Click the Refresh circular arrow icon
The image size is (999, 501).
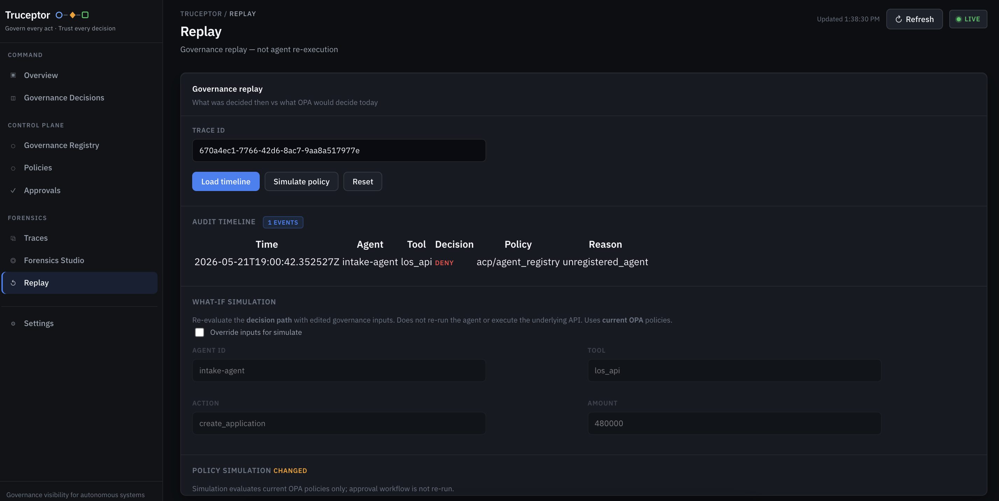coord(899,19)
